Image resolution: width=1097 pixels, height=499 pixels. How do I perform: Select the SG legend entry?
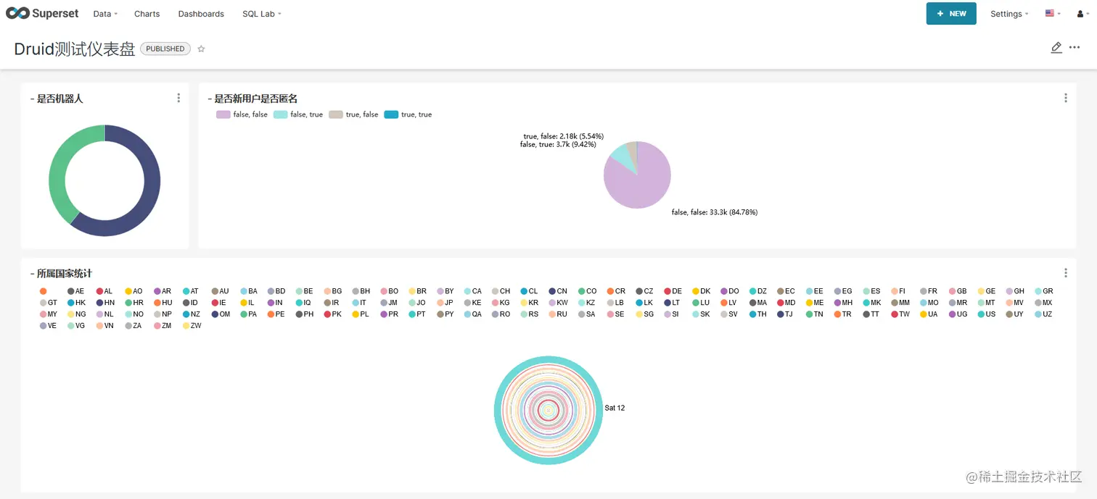pyautogui.click(x=644, y=314)
